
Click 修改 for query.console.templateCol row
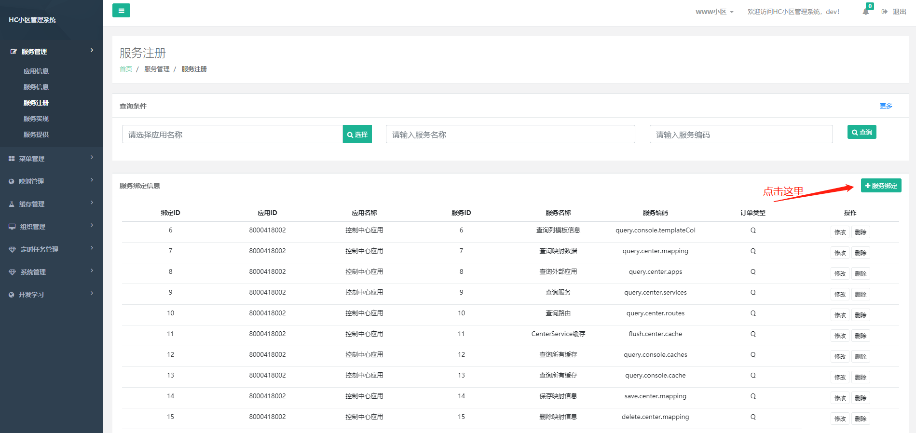point(840,232)
